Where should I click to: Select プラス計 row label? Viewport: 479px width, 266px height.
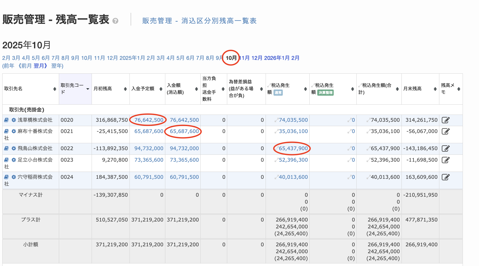coord(31,220)
